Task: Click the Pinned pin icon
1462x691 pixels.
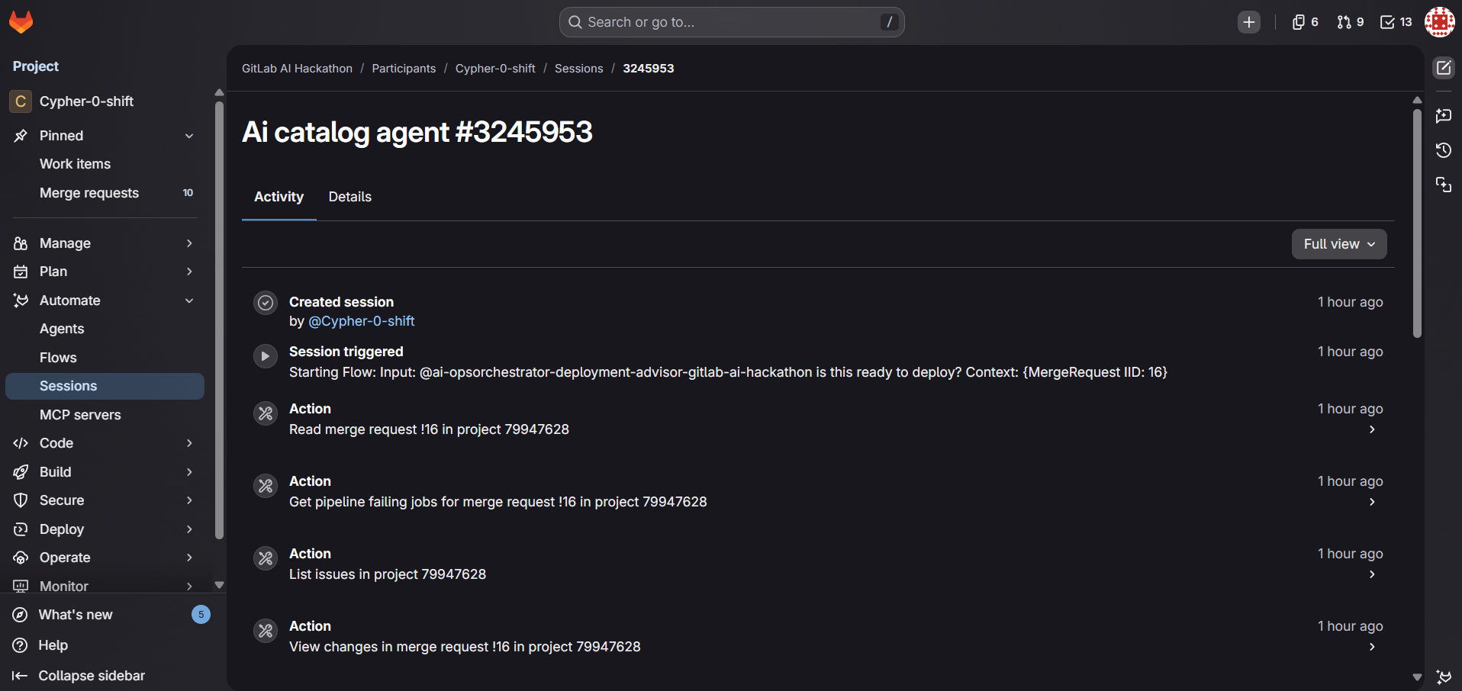Action: (x=21, y=136)
